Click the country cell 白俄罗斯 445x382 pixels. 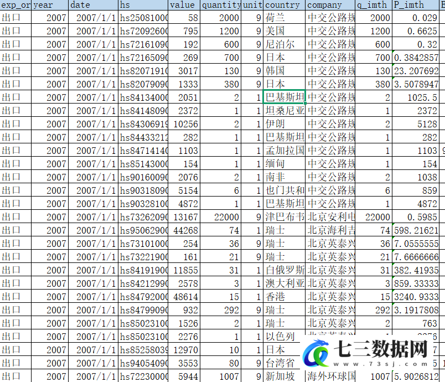[284, 270]
